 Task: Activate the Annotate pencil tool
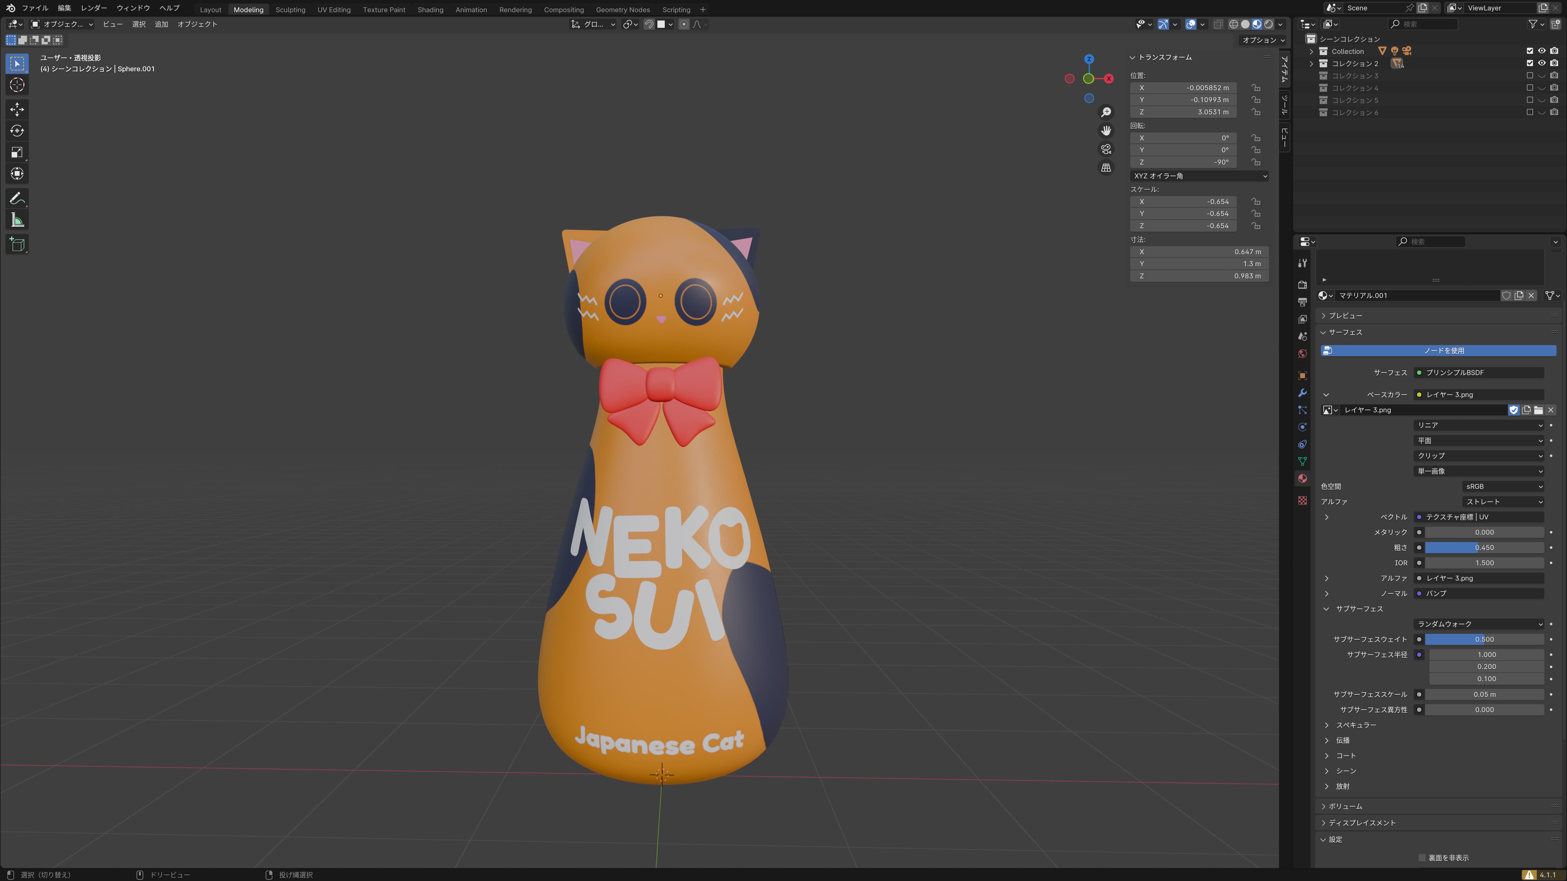tap(17, 199)
